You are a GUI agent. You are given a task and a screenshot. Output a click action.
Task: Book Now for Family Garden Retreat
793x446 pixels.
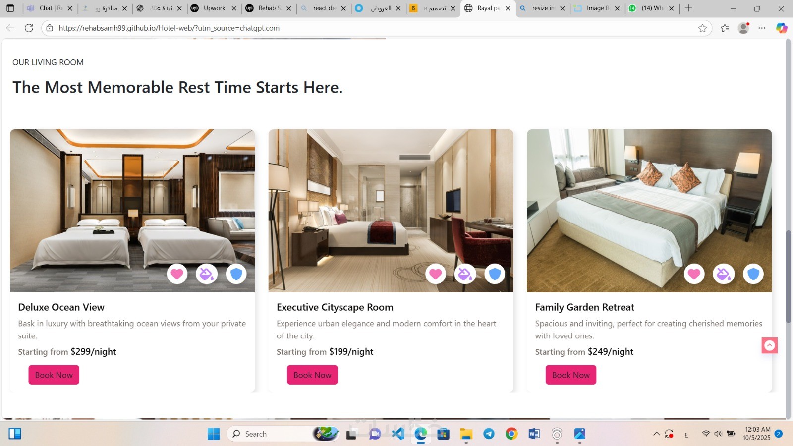571,375
